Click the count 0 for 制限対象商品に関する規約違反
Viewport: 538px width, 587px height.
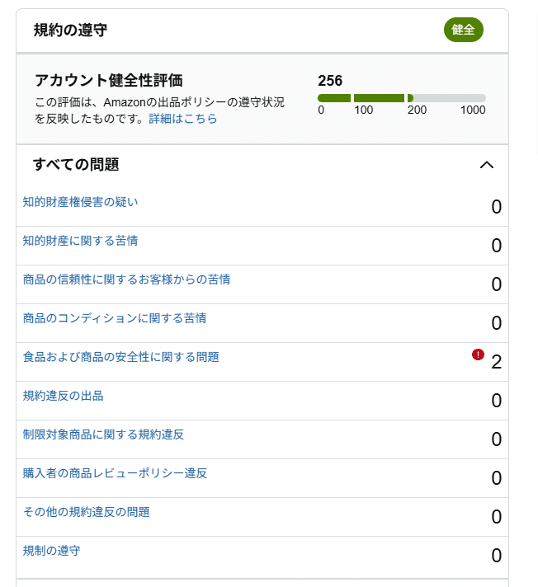(497, 439)
